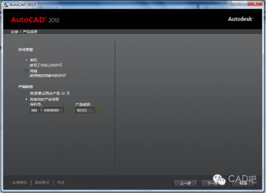Open the 系统要求 system requirements link
This screenshot has height=193, width=266.
[x=42, y=183]
